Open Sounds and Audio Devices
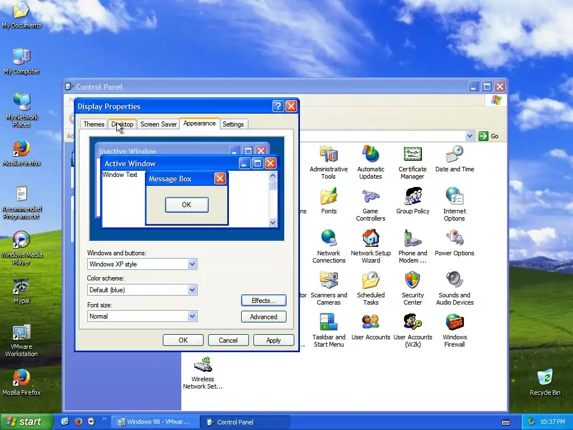Viewport: 573px width, 430px height. click(454, 288)
